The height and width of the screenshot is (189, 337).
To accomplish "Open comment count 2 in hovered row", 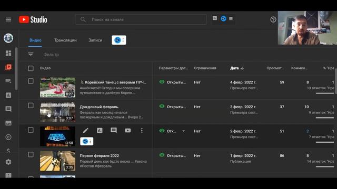I will click(308, 131).
